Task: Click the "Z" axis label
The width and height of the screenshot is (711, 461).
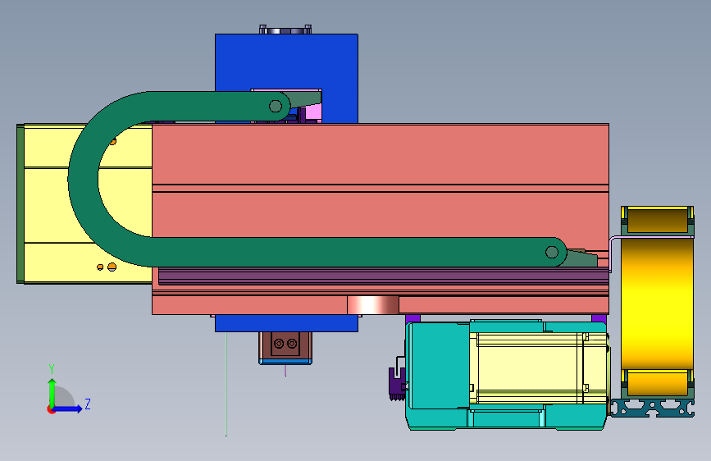Action: pos(88,404)
